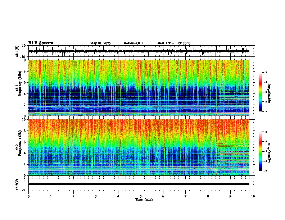
Task: Select the "start UT = 13:30:0" text
Action: (x=174, y=43)
